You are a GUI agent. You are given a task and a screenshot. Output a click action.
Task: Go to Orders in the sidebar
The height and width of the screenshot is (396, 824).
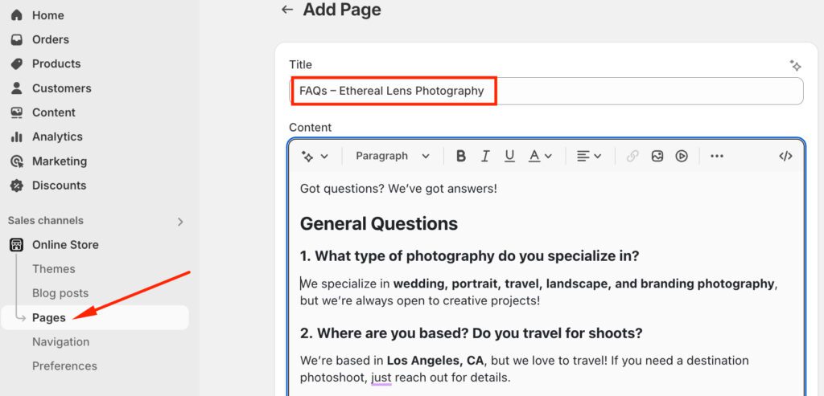50,39
